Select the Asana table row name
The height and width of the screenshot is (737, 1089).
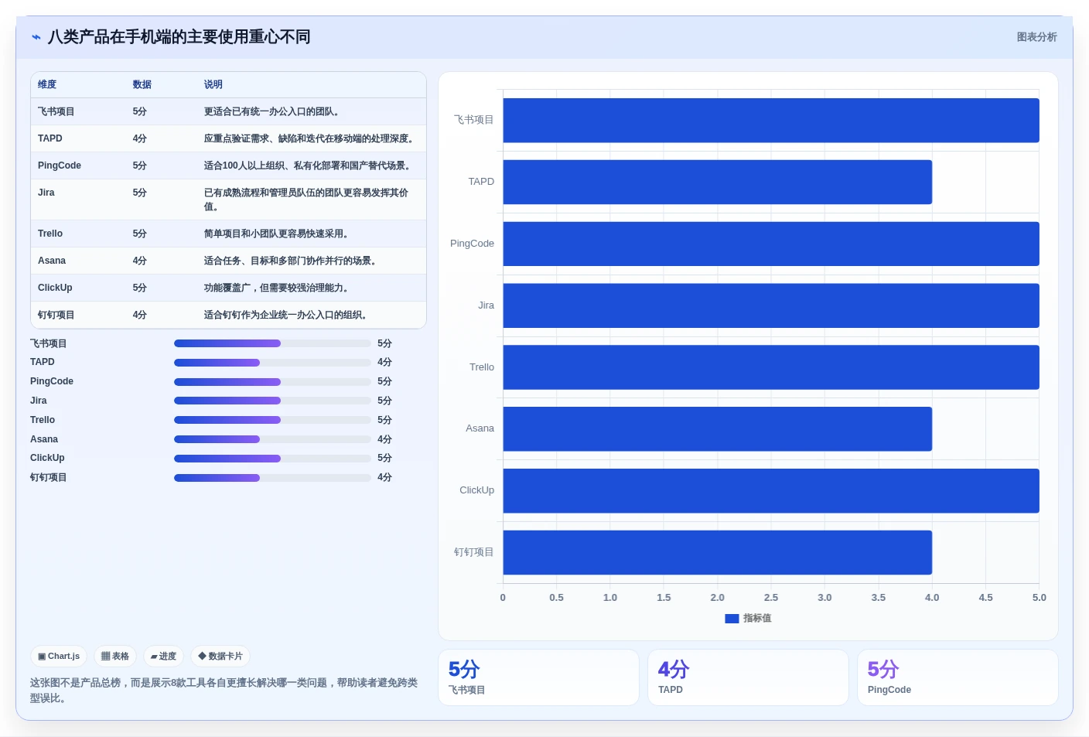tap(52, 261)
